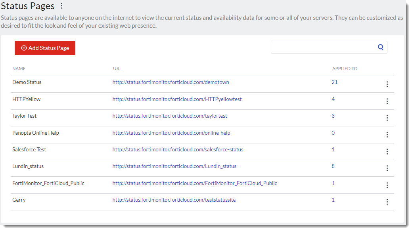Open the salesforce-status URL link

pos(178,150)
